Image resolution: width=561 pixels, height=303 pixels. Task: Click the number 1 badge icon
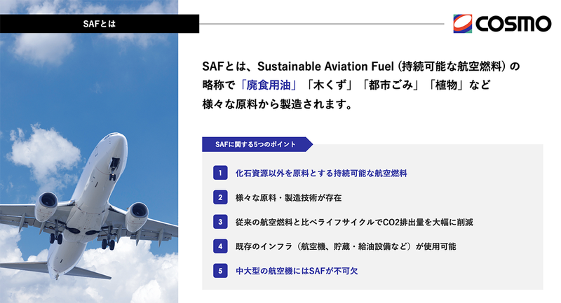click(x=219, y=172)
